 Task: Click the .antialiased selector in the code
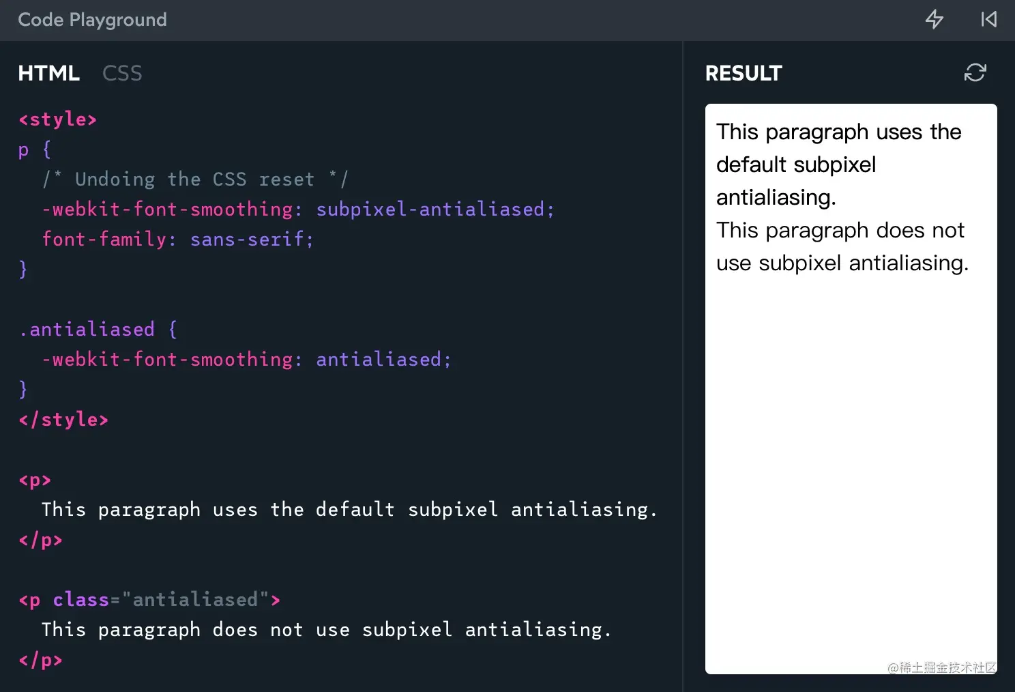87,330
